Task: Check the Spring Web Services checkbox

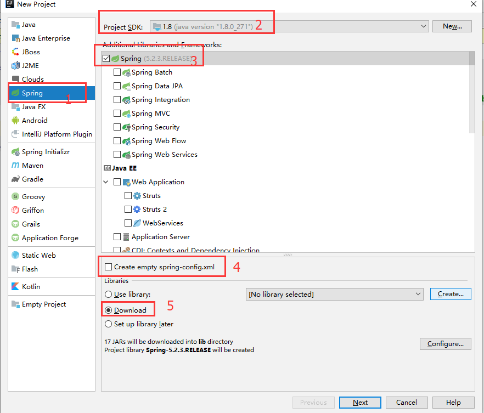Action: (117, 154)
